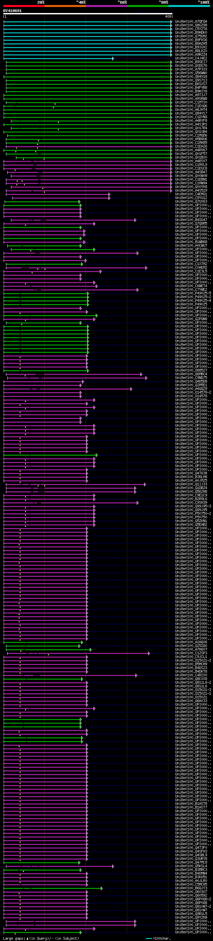Select hit label UniRef100_C1EAZ6
The height and width of the screenshot is (941, 213).
click(191, 146)
